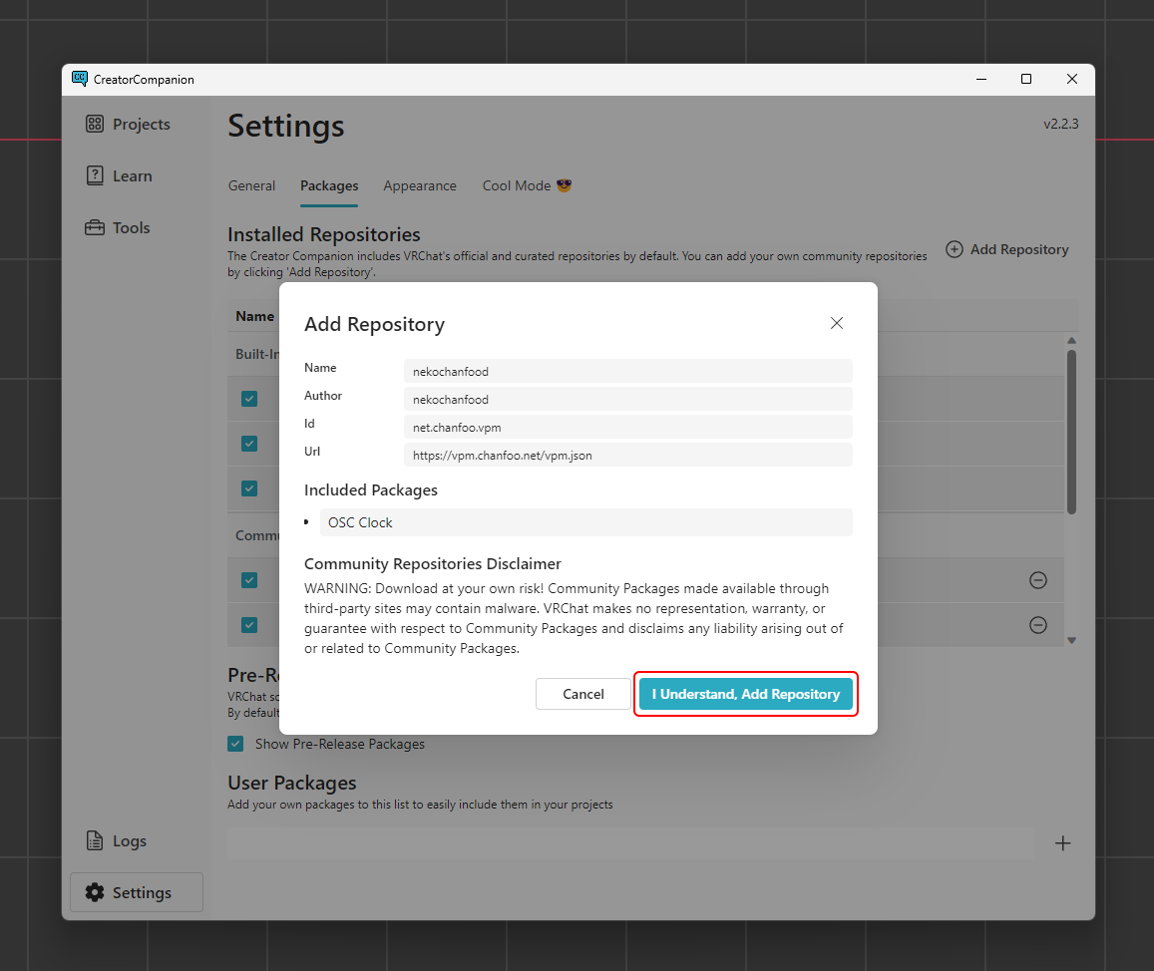
Task: Click the Cancel button
Action: click(583, 694)
